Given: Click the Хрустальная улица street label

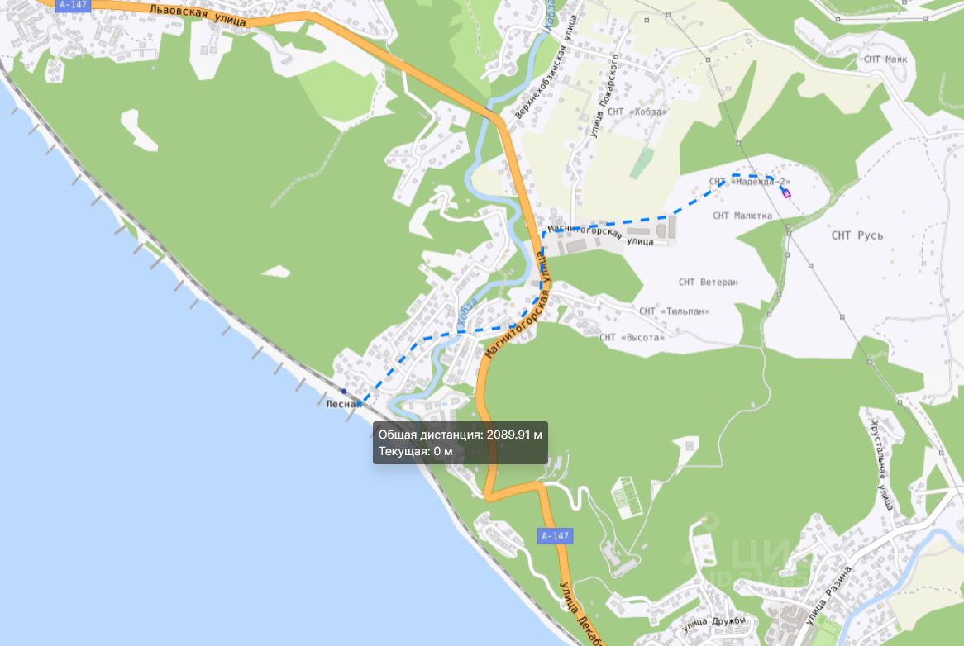Looking at the screenshot, I should click(x=881, y=465).
